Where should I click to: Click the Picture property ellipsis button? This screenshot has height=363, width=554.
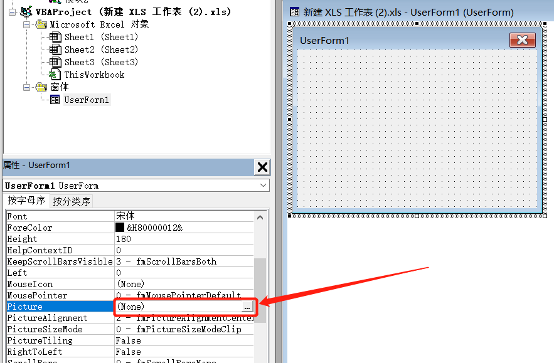click(x=247, y=307)
